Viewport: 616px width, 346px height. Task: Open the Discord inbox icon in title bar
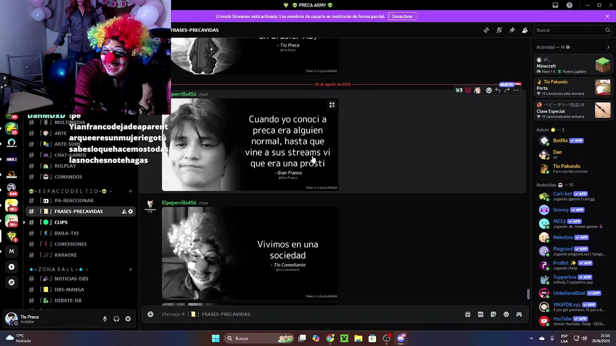555,5
